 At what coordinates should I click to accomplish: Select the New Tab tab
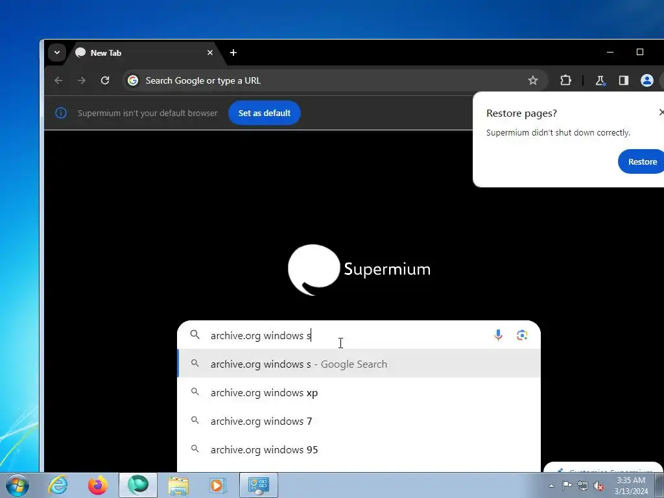coord(144,53)
